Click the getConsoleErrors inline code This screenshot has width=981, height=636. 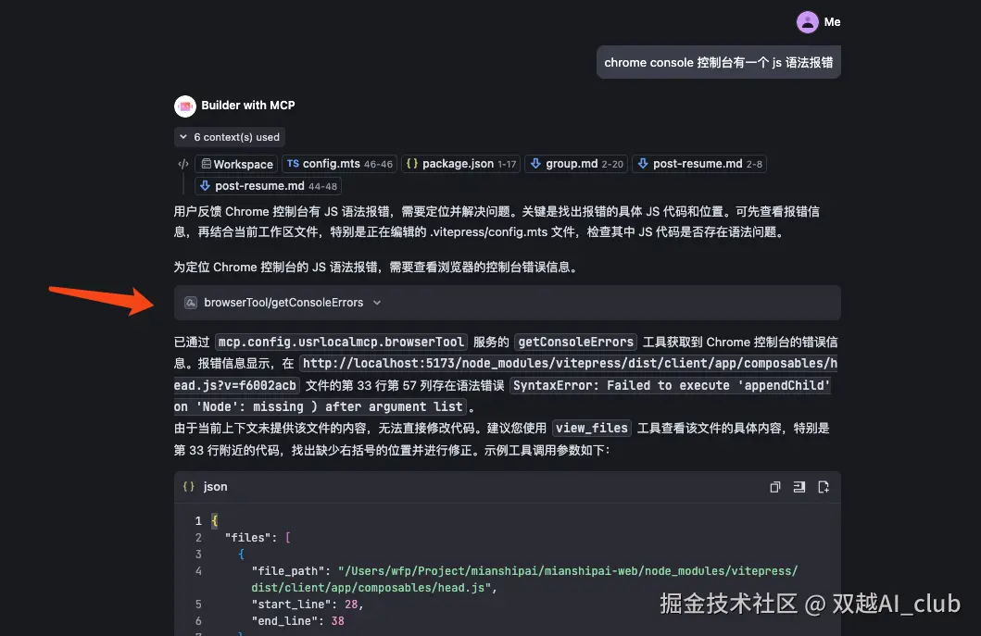[x=575, y=343]
